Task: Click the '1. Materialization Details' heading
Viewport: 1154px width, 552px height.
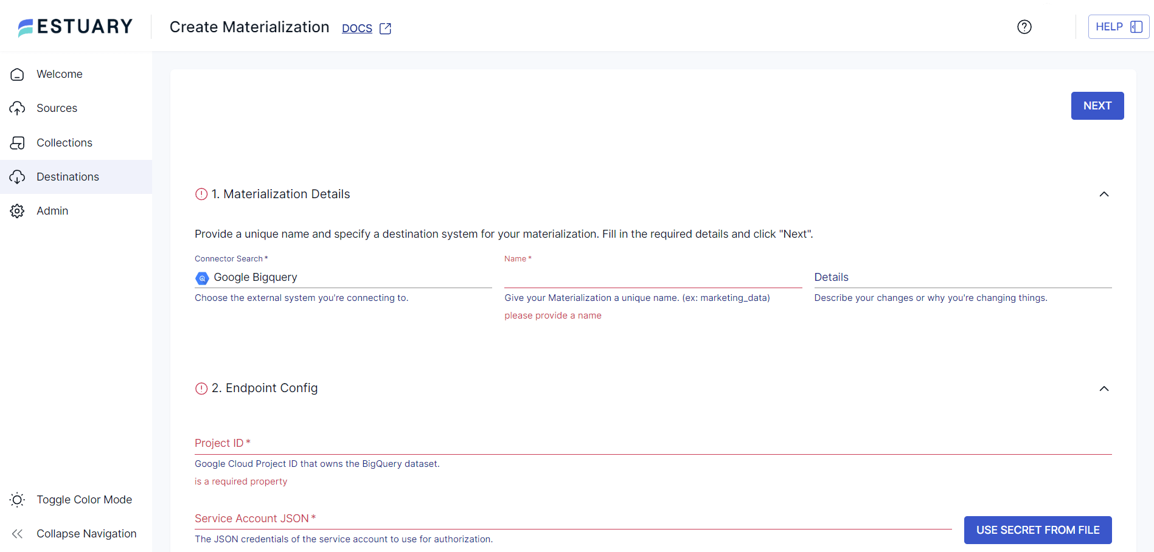Action: (x=280, y=194)
